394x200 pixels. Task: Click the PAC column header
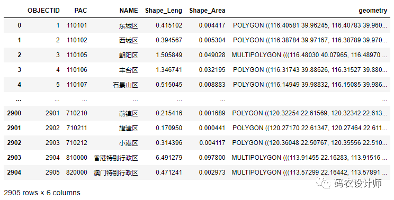pyautogui.click(x=80, y=11)
